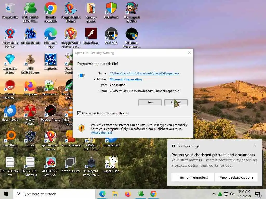The height and width of the screenshot is (199, 266).
Task: Click the green person tray icon
Action: (x=220, y=194)
